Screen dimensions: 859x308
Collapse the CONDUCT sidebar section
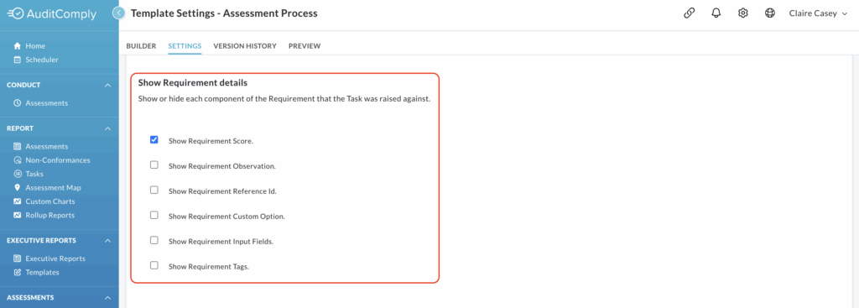coord(108,86)
